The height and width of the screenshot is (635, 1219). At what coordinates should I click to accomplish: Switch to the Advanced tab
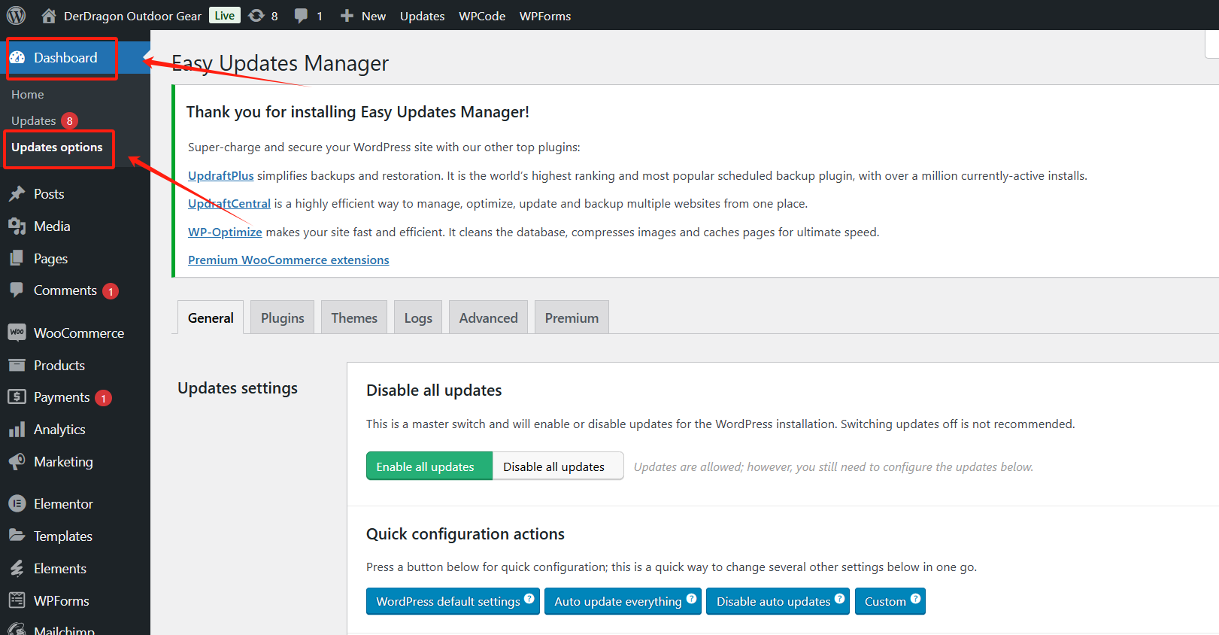click(x=488, y=317)
